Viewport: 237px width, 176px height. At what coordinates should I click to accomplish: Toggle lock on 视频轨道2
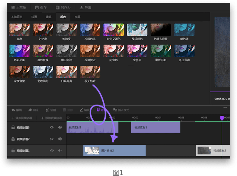[13, 139]
